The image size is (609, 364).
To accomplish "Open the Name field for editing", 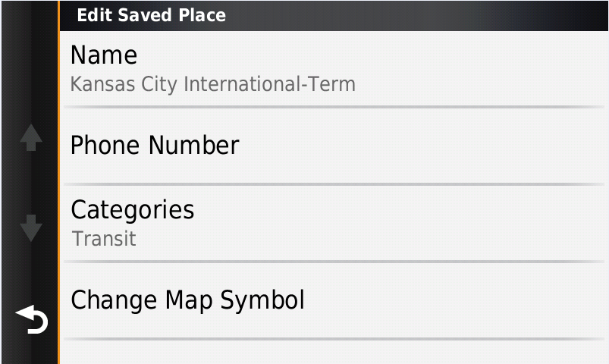I will point(334,69).
